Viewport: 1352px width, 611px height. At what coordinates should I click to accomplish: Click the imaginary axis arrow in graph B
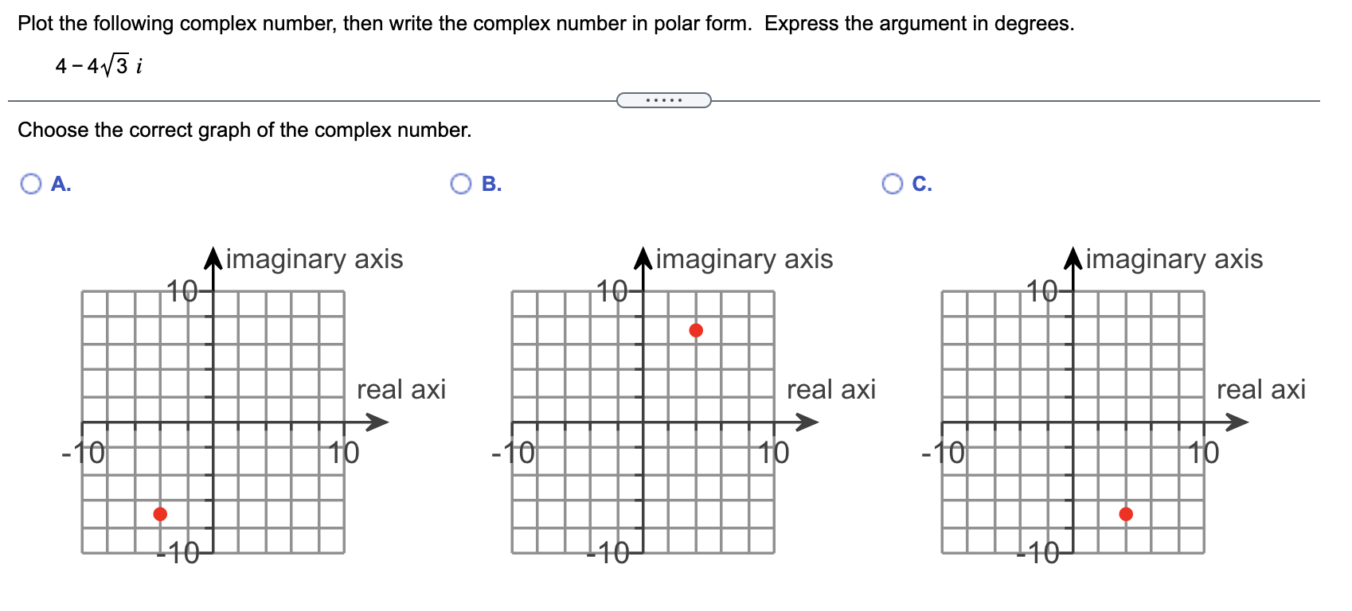[642, 256]
